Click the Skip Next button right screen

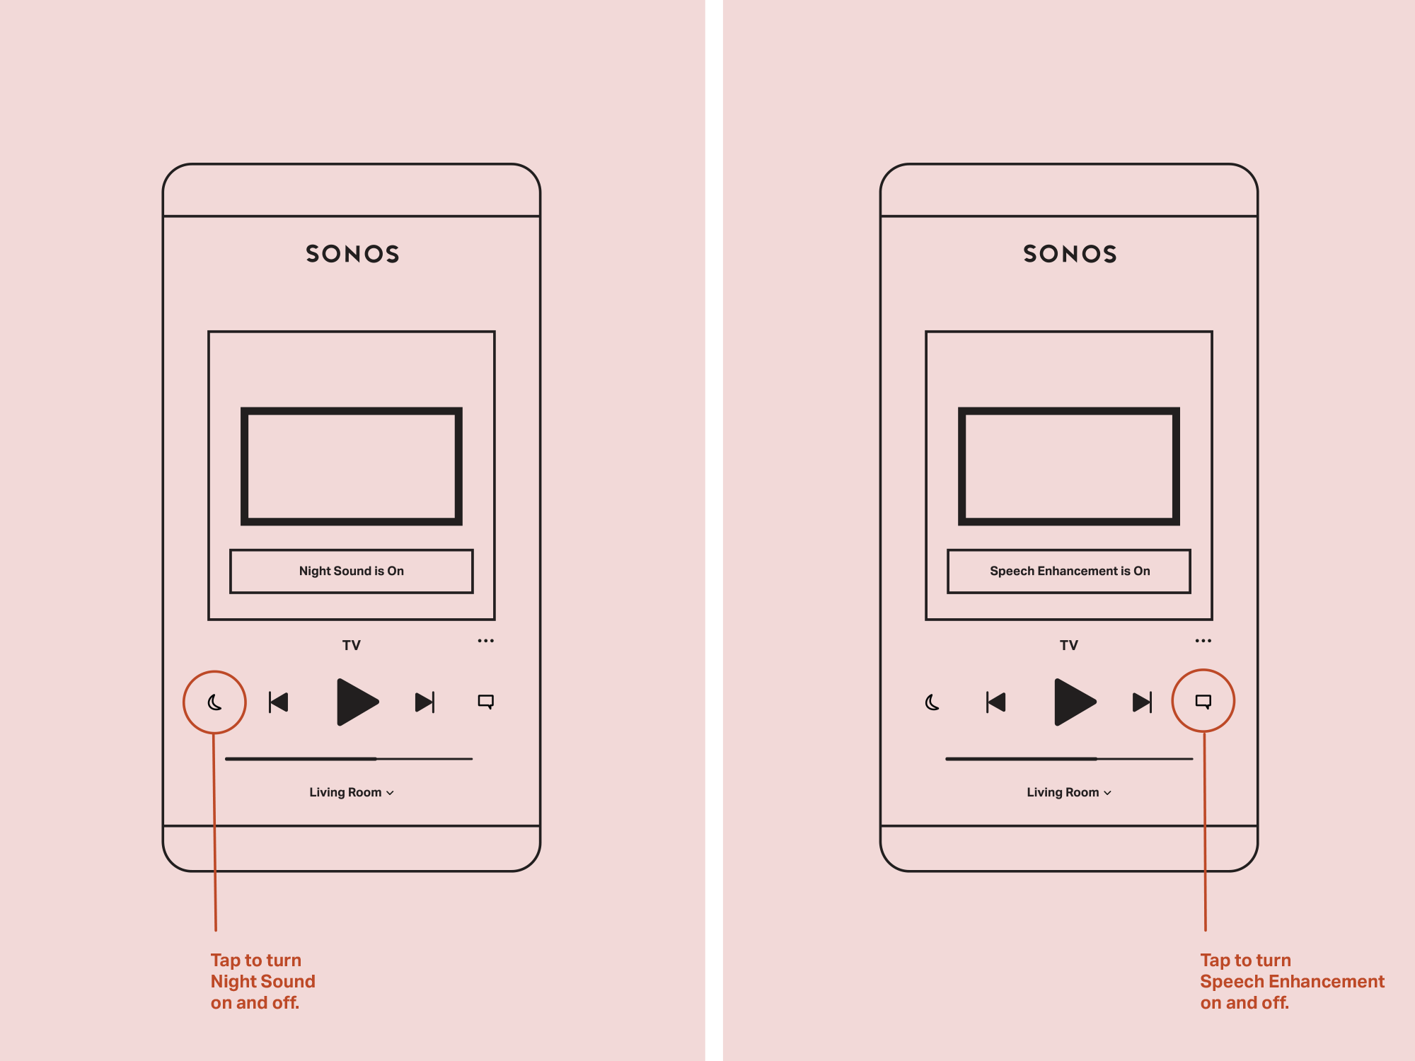1141,701
